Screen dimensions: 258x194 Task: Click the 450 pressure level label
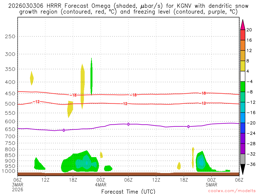click(x=10, y=93)
